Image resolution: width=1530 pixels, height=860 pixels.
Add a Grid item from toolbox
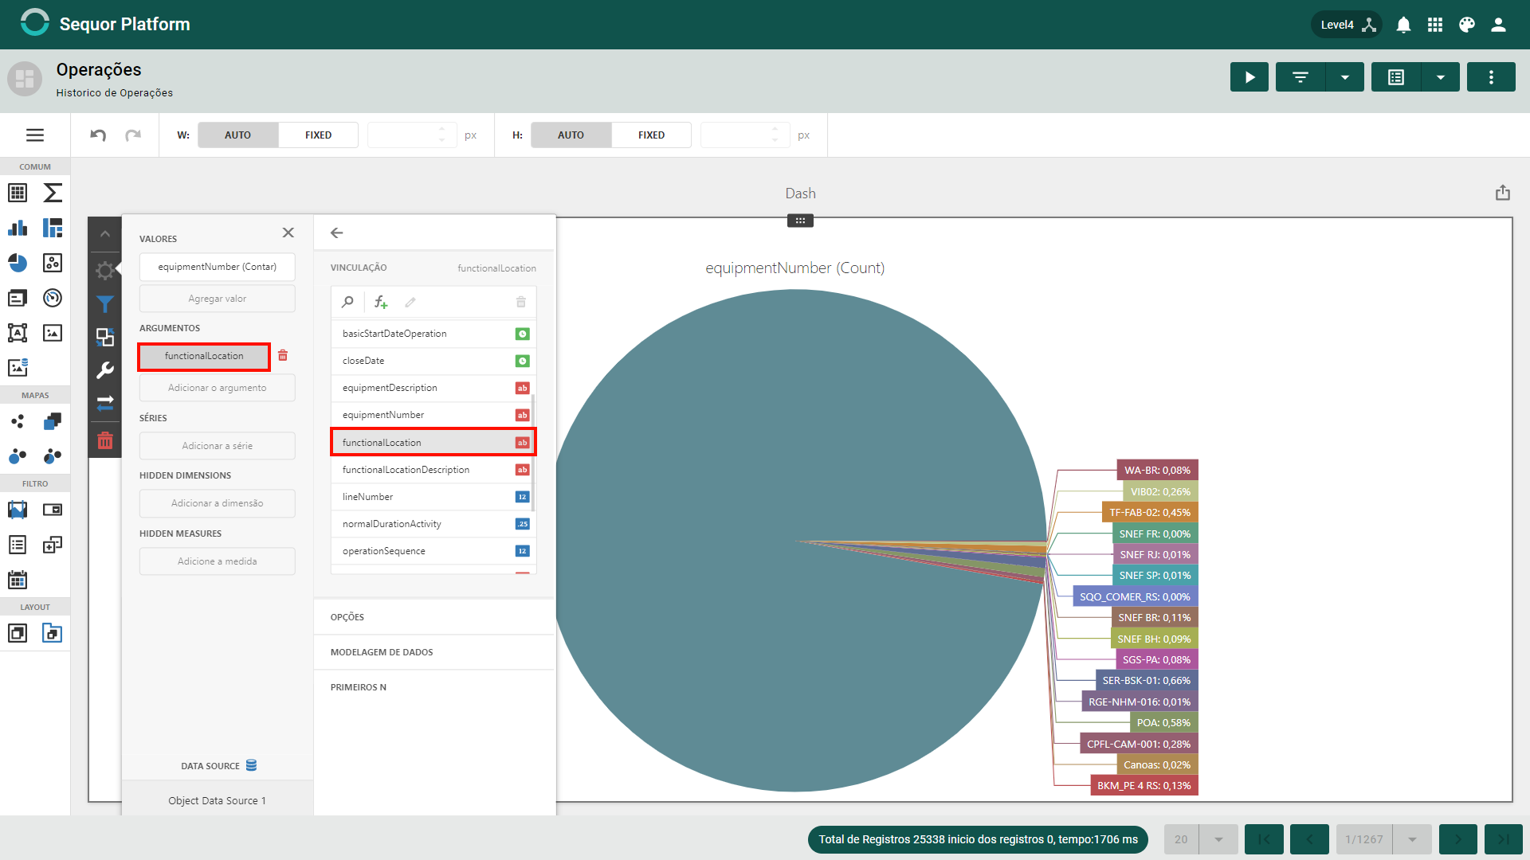pyautogui.click(x=18, y=193)
